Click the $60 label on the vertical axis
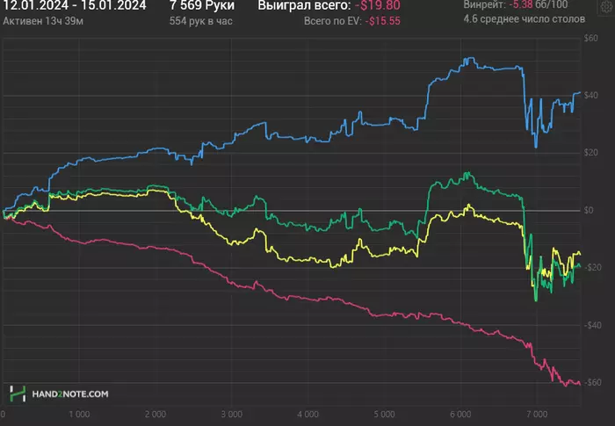The height and width of the screenshot is (426, 615). [x=590, y=38]
